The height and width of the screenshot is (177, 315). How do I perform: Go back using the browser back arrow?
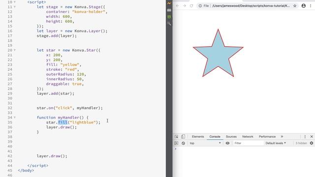(177, 6)
